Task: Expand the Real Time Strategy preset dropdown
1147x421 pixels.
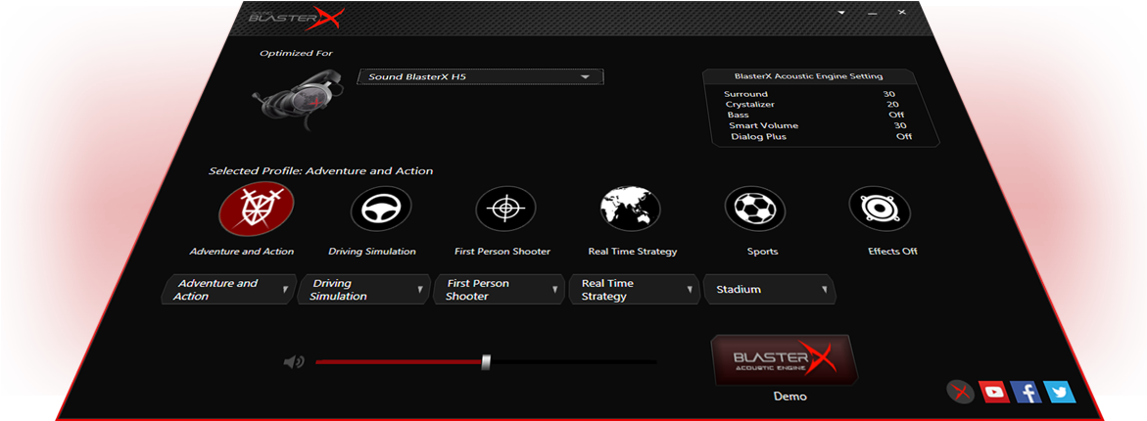Action: click(x=635, y=290)
